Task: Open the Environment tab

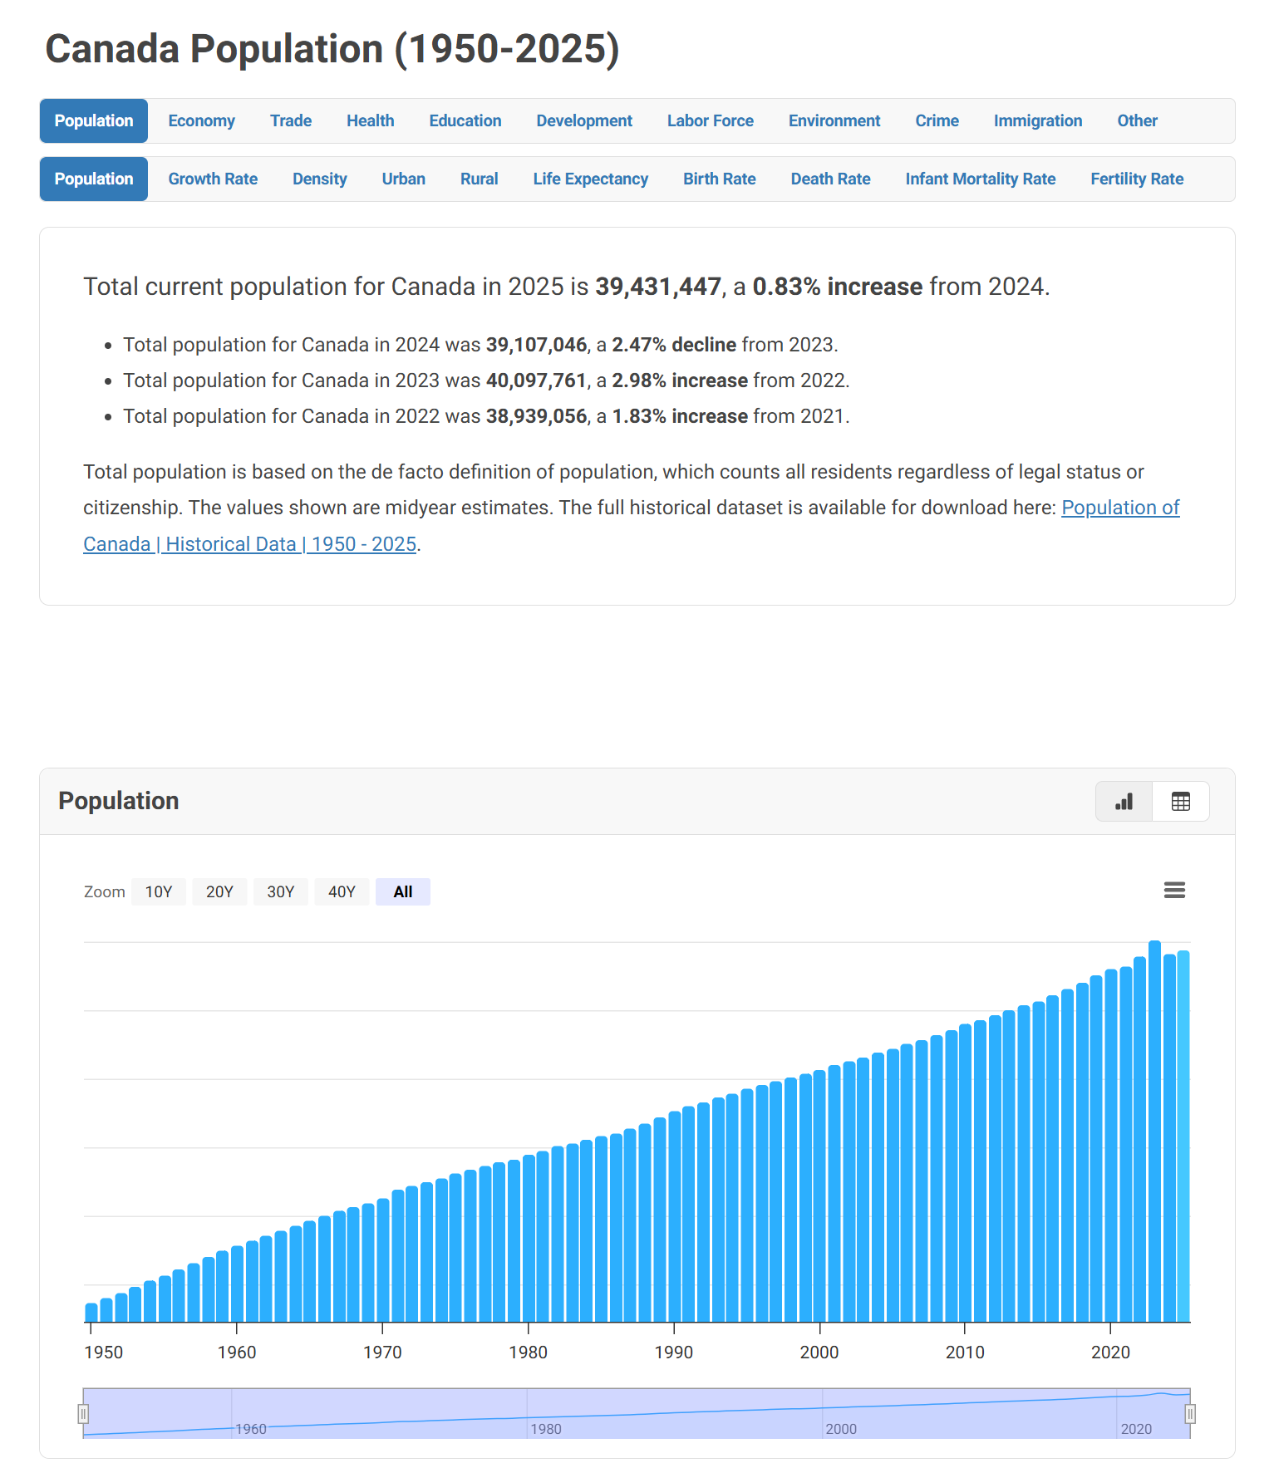Action: pyautogui.click(x=834, y=120)
